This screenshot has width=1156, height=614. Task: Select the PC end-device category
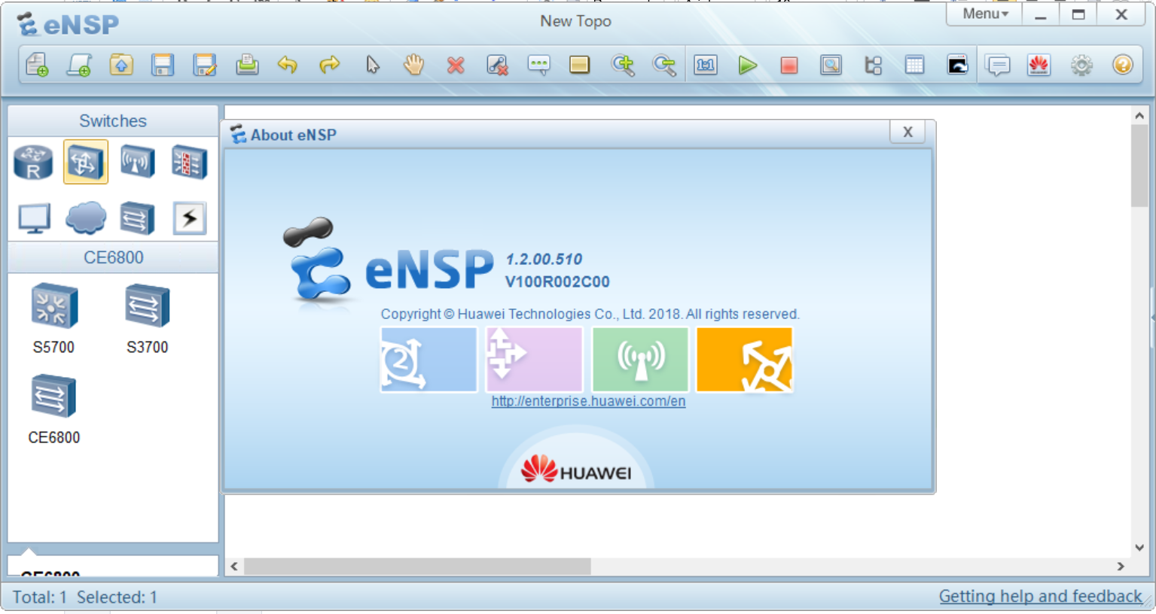click(34, 218)
